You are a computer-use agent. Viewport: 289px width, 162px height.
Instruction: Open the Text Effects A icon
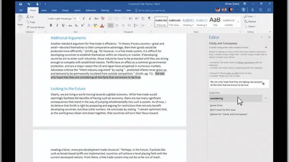[x=89, y=25]
